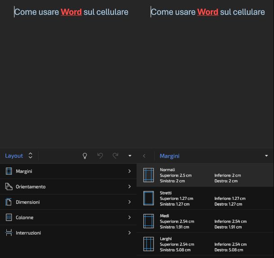
Task: Expand Colonne with its chevron
Action: tap(129, 217)
